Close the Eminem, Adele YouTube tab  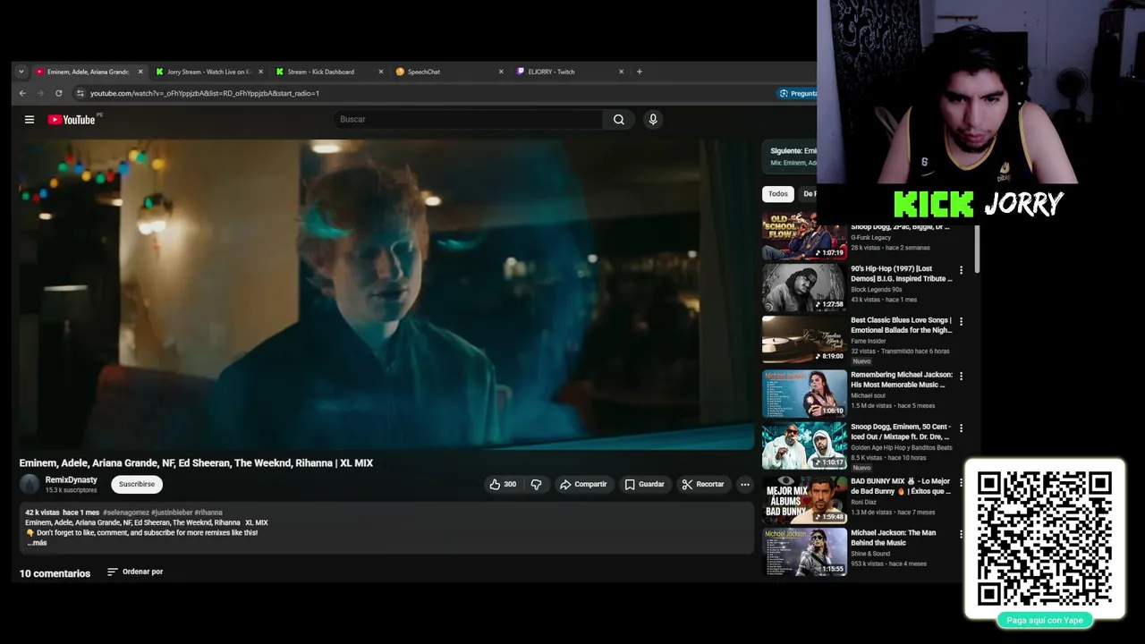140,72
